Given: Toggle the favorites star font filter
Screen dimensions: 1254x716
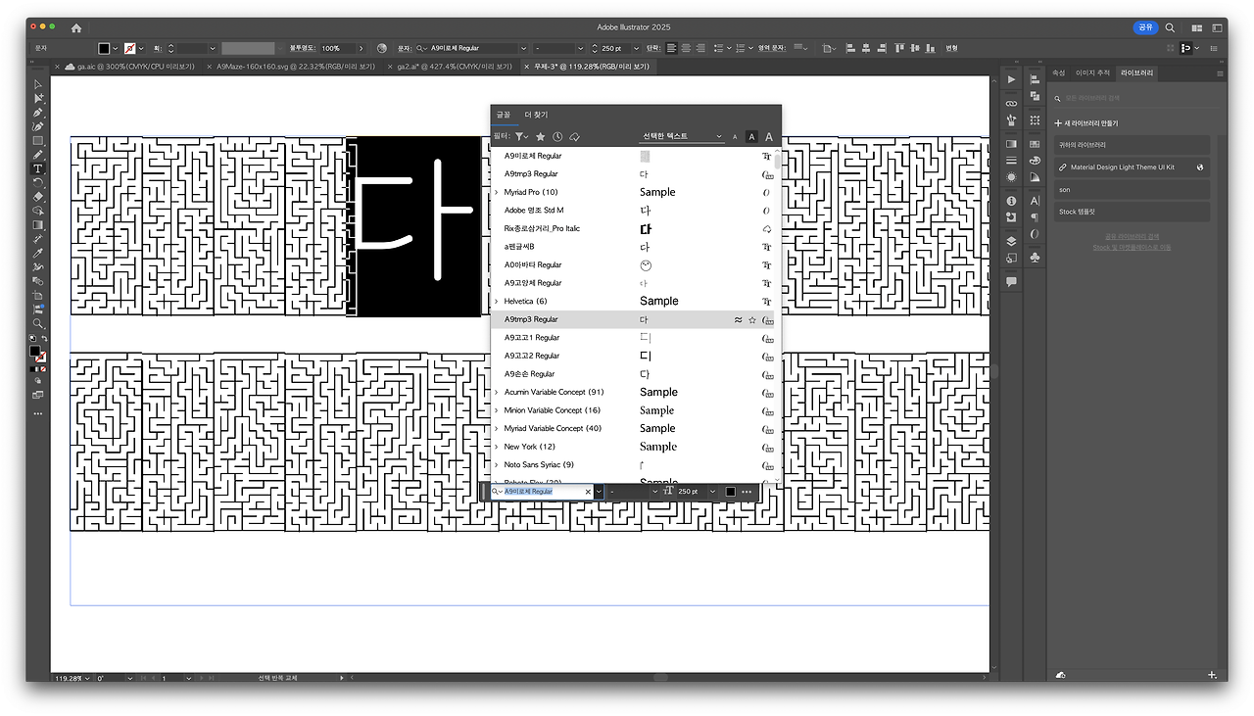Looking at the screenshot, I should pyautogui.click(x=540, y=137).
